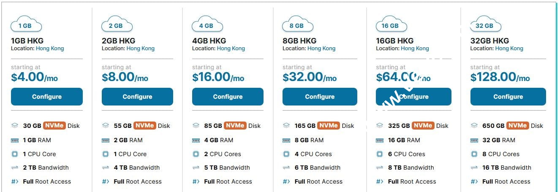Click the 1 GB cloud icon

tap(26, 24)
